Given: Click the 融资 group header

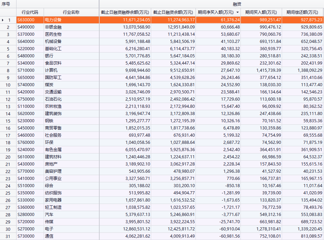Looking at the screenshot, I should pos(211,4).
